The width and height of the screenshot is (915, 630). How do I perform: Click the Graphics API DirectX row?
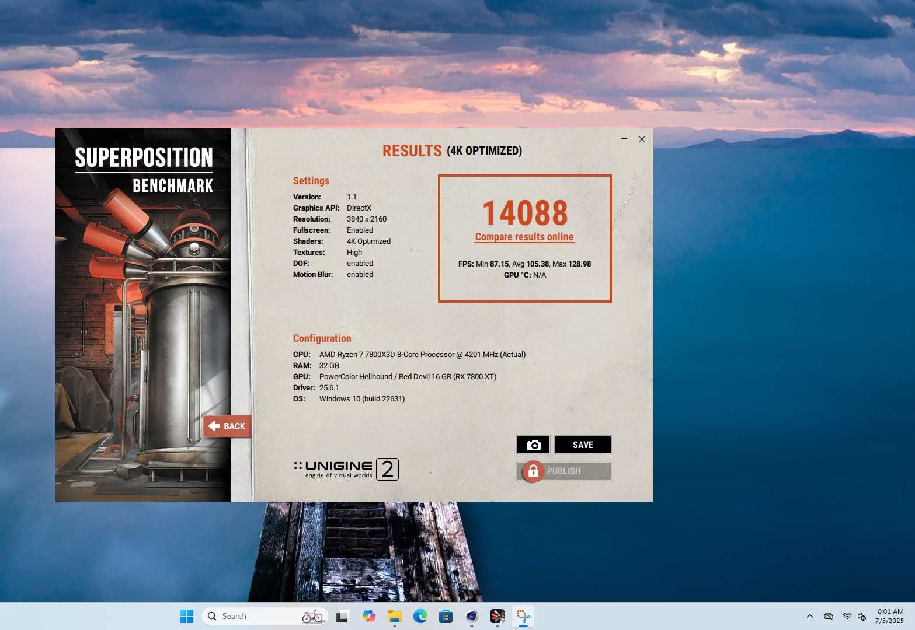pyautogui.click(x=332, y=208)
